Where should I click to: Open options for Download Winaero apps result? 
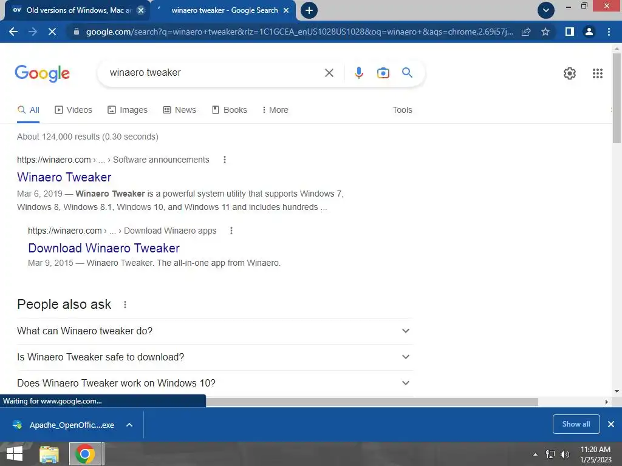click(231, 231)
